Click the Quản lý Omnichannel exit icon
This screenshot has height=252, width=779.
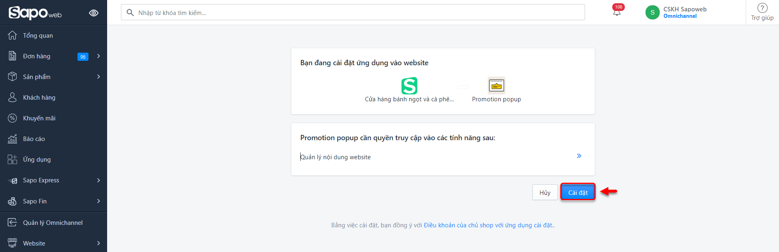coord(13,222)
